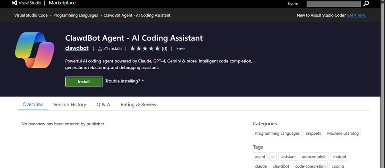Click the five-star rating icons
This screenshot has width=385, height=168.
tap(144, 48)
